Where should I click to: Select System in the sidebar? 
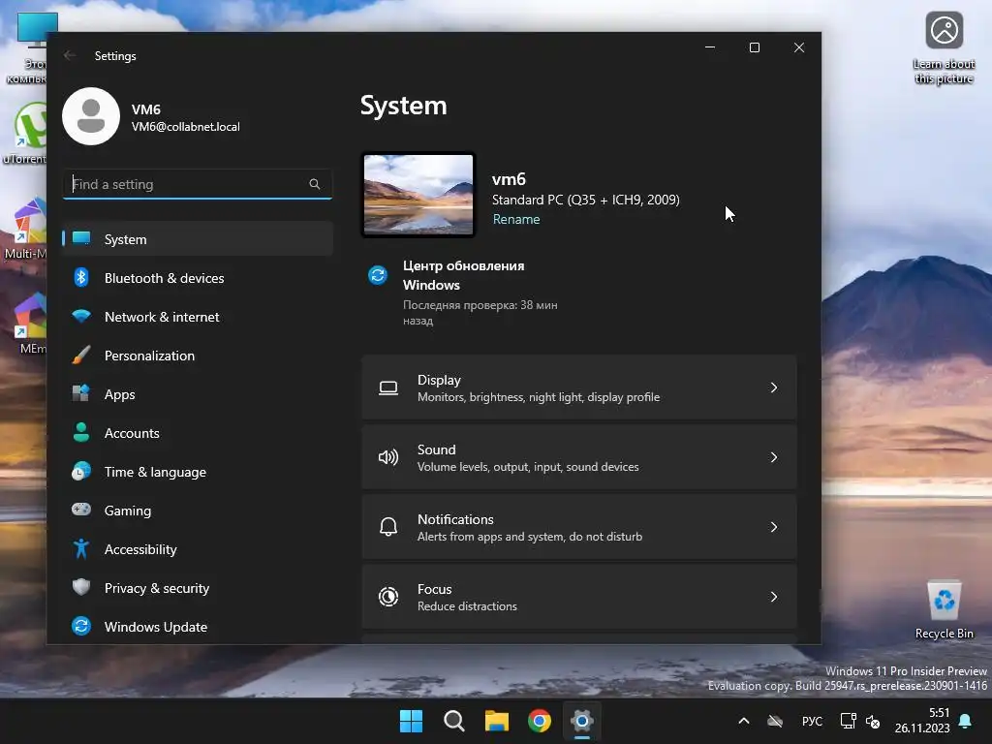(198, 239)
